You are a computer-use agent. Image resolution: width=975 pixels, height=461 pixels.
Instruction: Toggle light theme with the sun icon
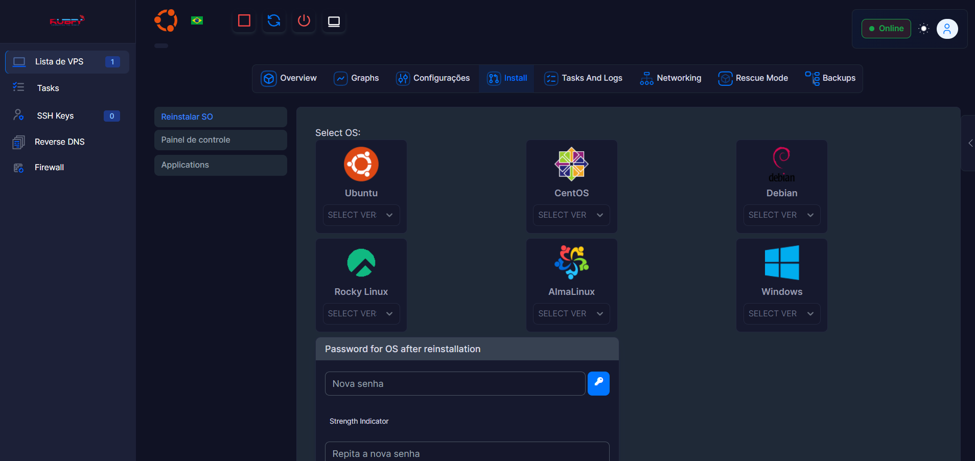click(923, 29)
